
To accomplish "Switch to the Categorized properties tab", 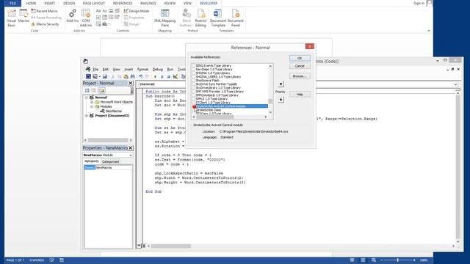I will tap(110, 161).
